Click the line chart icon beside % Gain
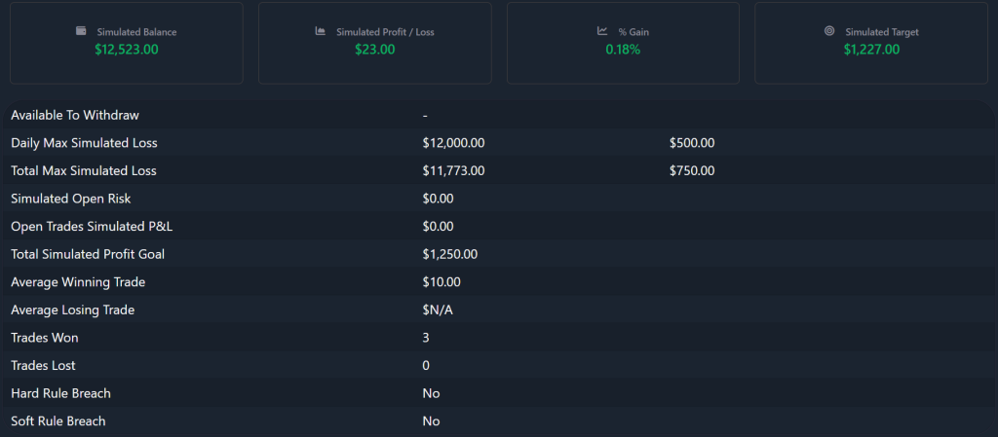The image size is (998, 437). pyautogui.click(x=602, y=30)
